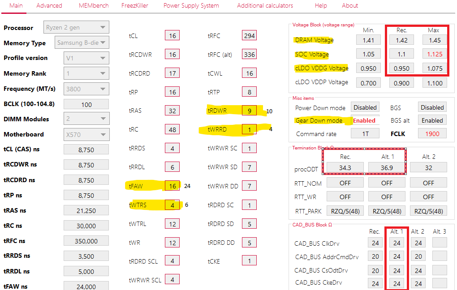Go to the FreezKiller tab
This screenshot has height=290, width=457.
click(x=135, y=5)
